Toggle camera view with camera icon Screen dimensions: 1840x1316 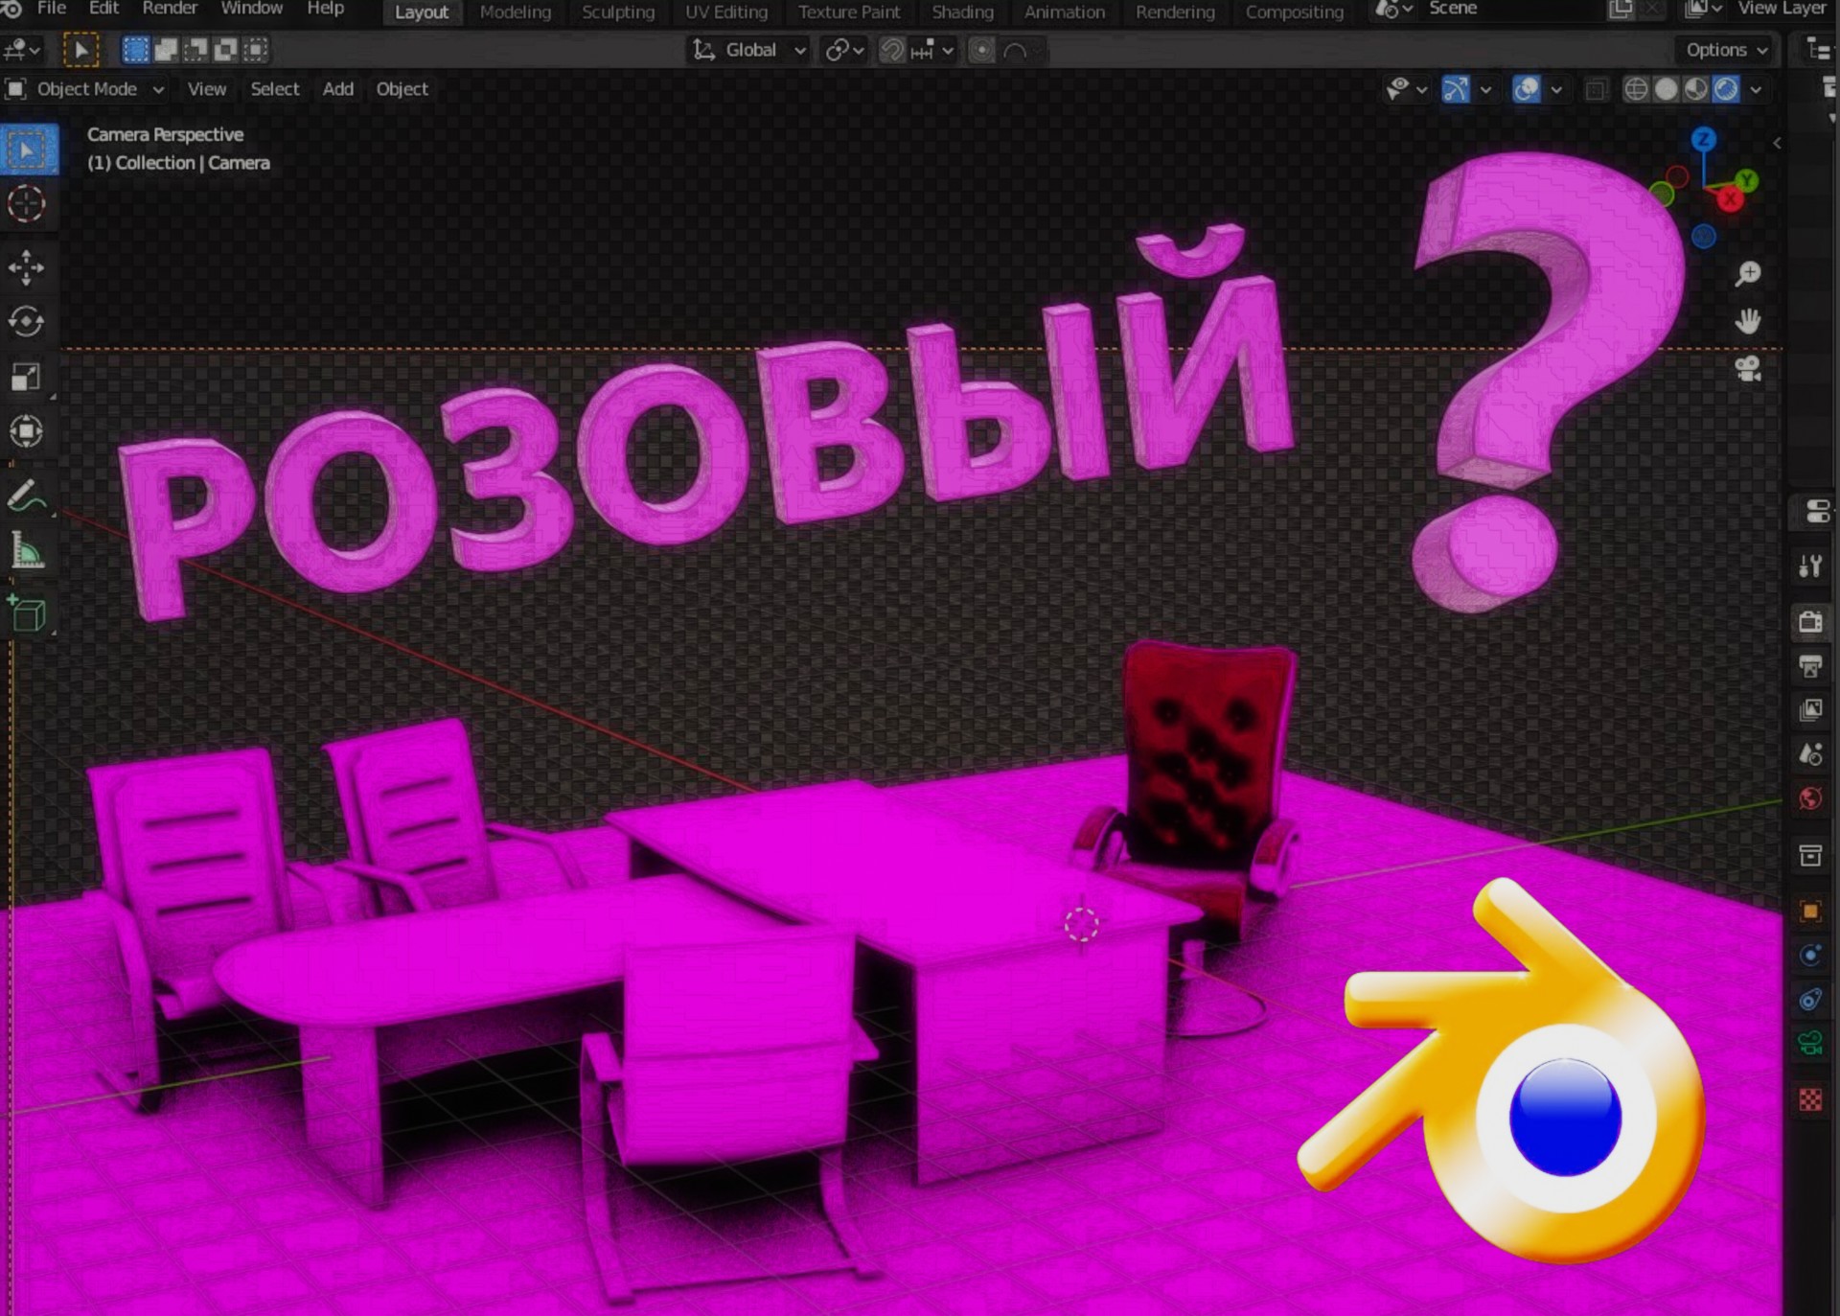click(x=1748, y=369)
